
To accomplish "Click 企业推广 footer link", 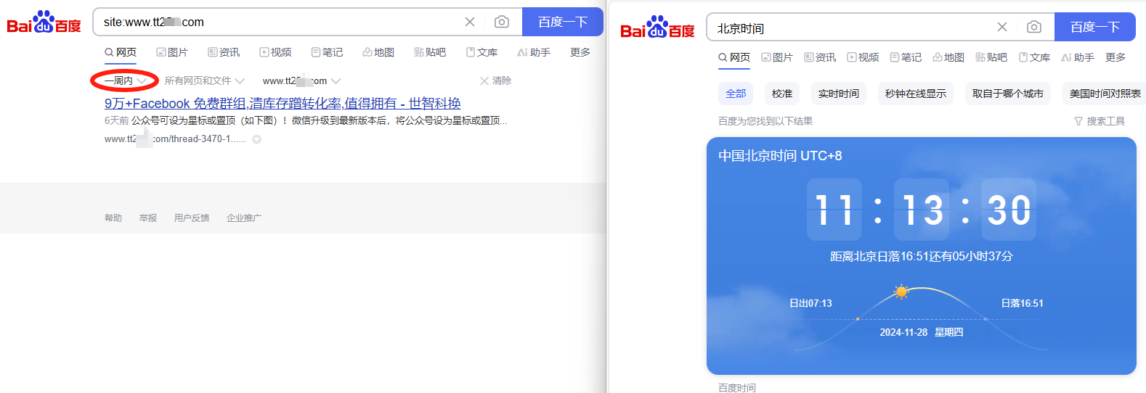I will tap(244, 218).
